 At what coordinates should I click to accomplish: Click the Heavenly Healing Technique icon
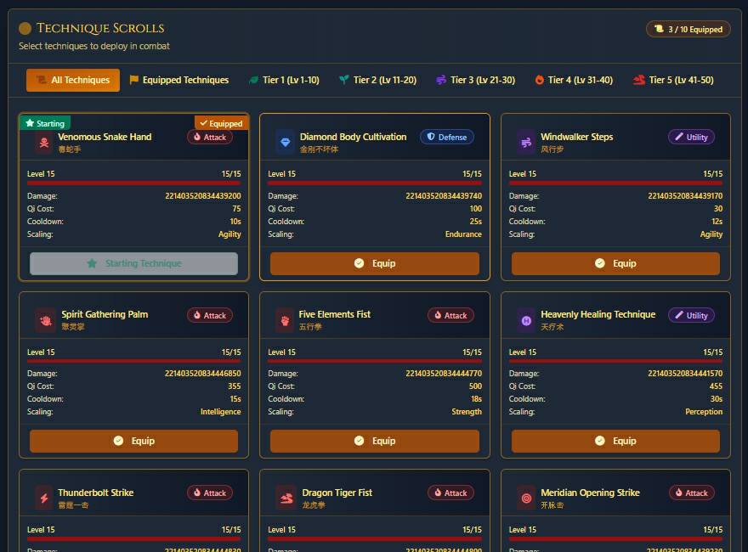coord(526,319)
